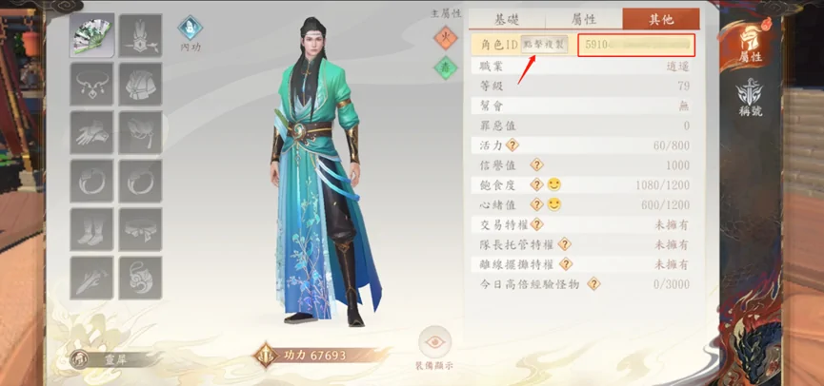Switch to the 基礎 tab
This screenshot has height=386, width=824.
tap(507, 19)
